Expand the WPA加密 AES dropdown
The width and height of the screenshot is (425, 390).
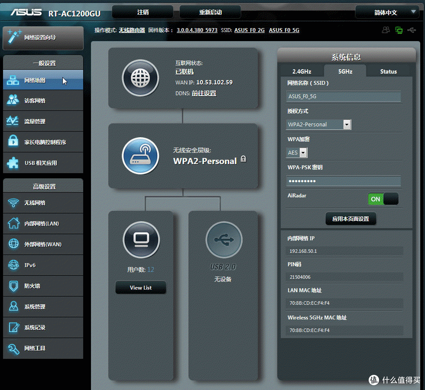(297, 153)
